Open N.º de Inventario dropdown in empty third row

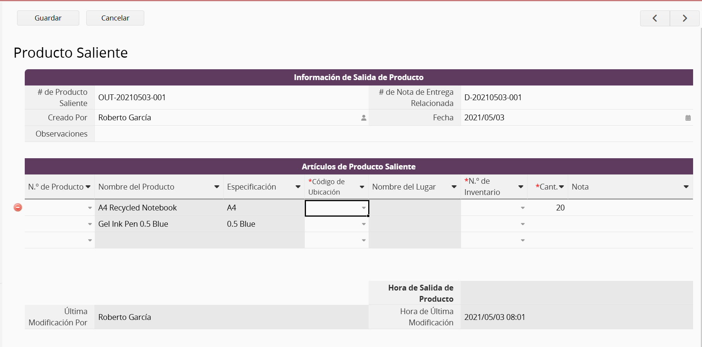523,241
